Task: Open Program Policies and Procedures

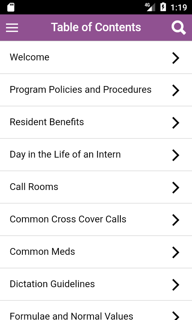Action: [96, 90]
